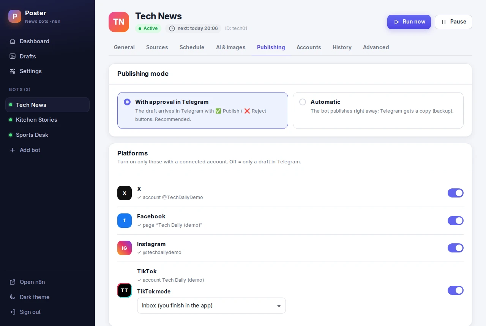Open the Advanced tab
The image size is (486, 326).
(376, 47)
